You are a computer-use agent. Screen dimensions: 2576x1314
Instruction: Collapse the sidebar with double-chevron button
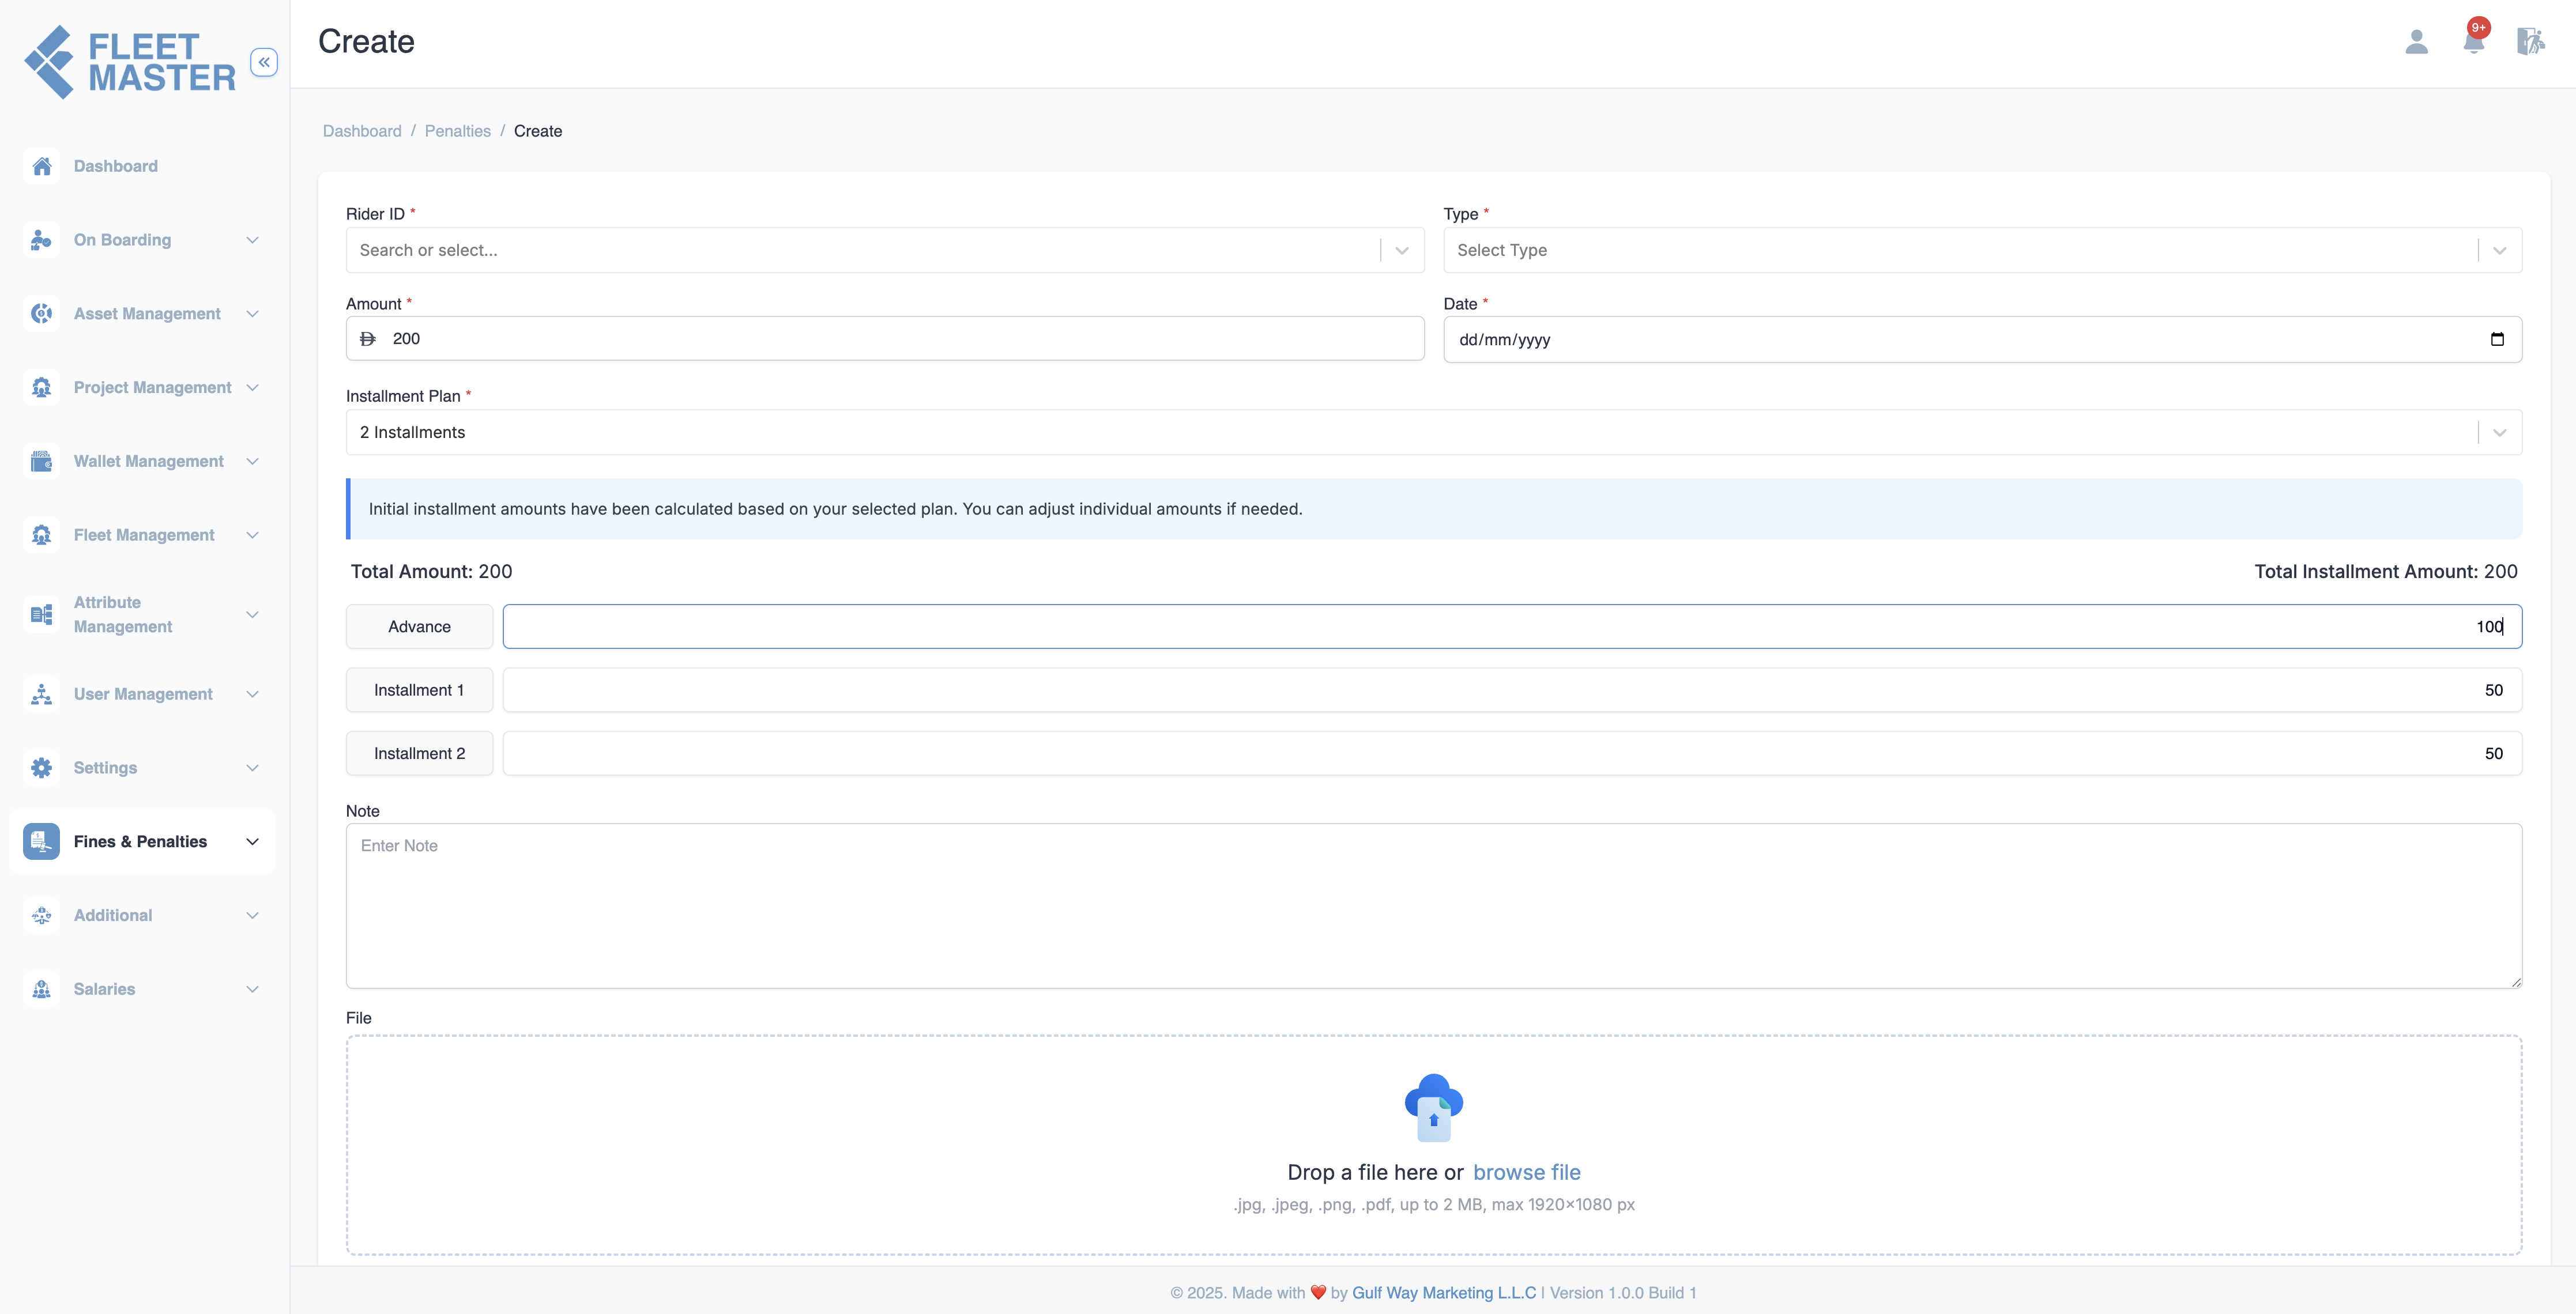pyautogui.click(x=264, y=62)
